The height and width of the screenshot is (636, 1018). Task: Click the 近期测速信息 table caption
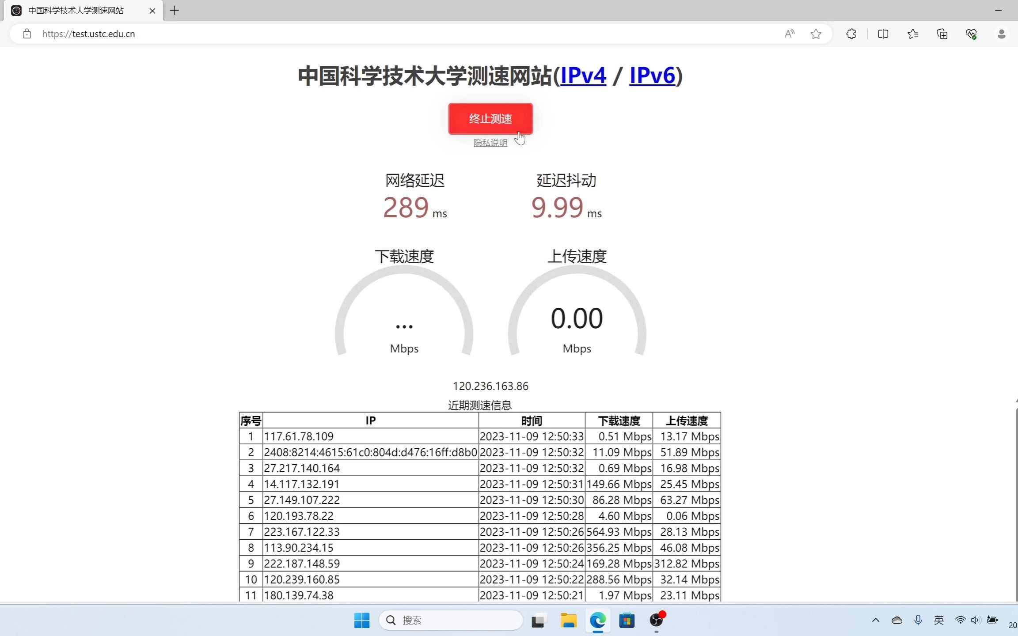coord(480,405)
